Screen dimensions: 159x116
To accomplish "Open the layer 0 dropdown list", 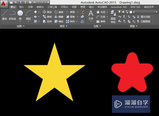I will (156, 12).
